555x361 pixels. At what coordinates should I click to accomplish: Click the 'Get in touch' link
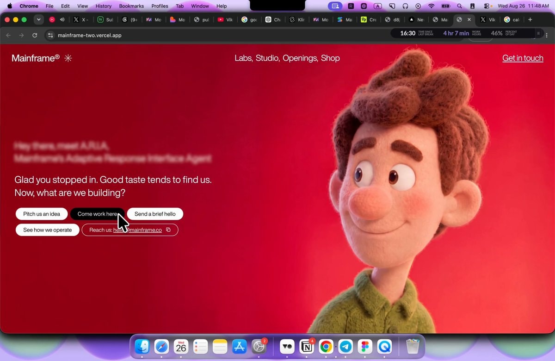click(x=523, y=58)
